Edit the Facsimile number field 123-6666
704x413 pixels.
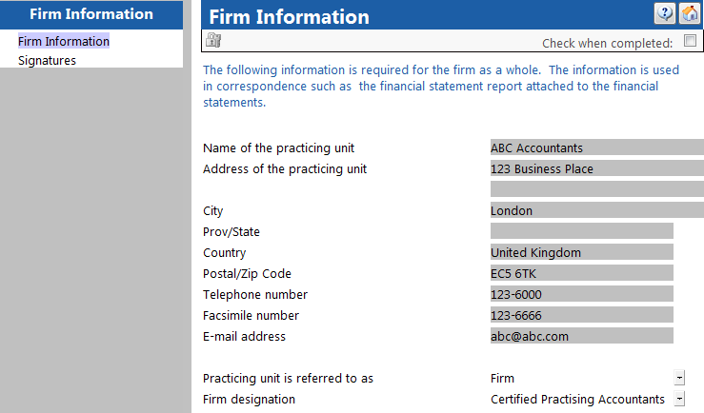(x=582, y=315)
